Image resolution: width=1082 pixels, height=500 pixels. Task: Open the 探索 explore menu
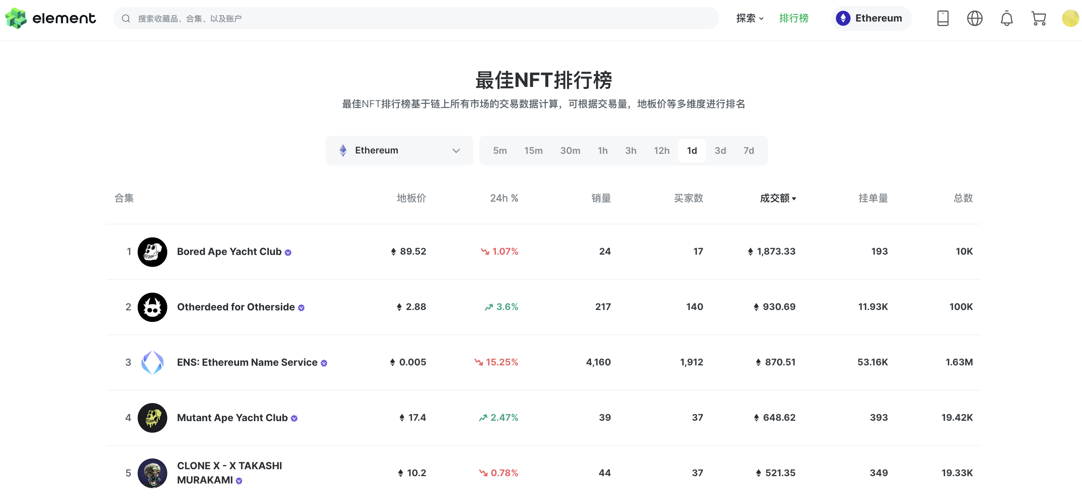click(x=750, y=18)
